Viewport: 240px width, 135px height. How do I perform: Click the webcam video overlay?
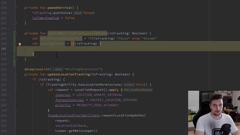214,113
